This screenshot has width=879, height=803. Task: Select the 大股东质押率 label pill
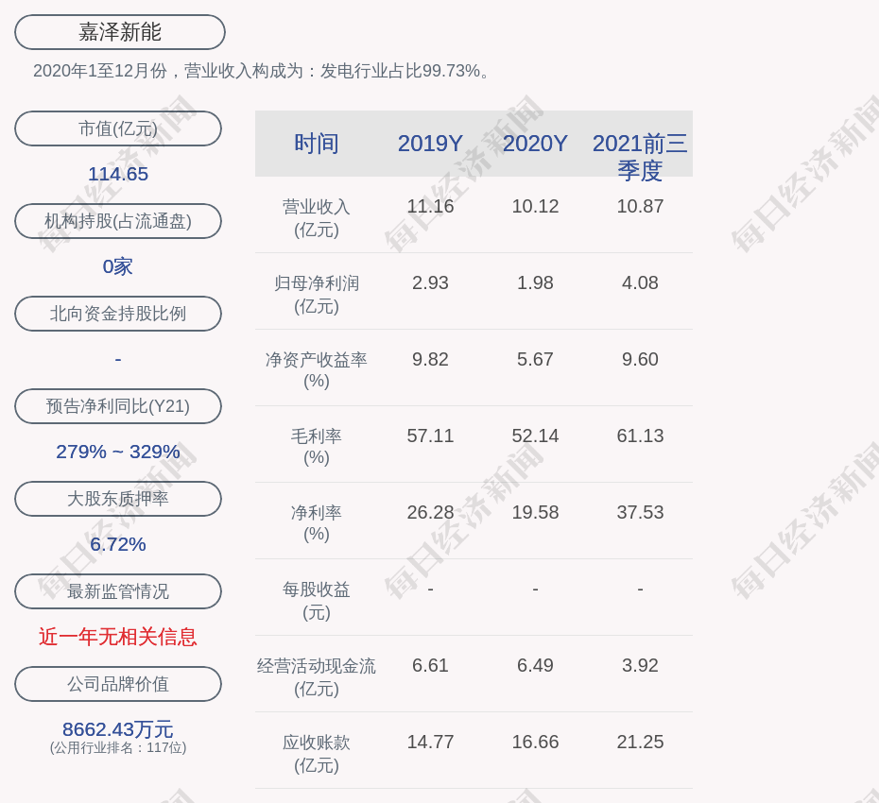(118, 499)
